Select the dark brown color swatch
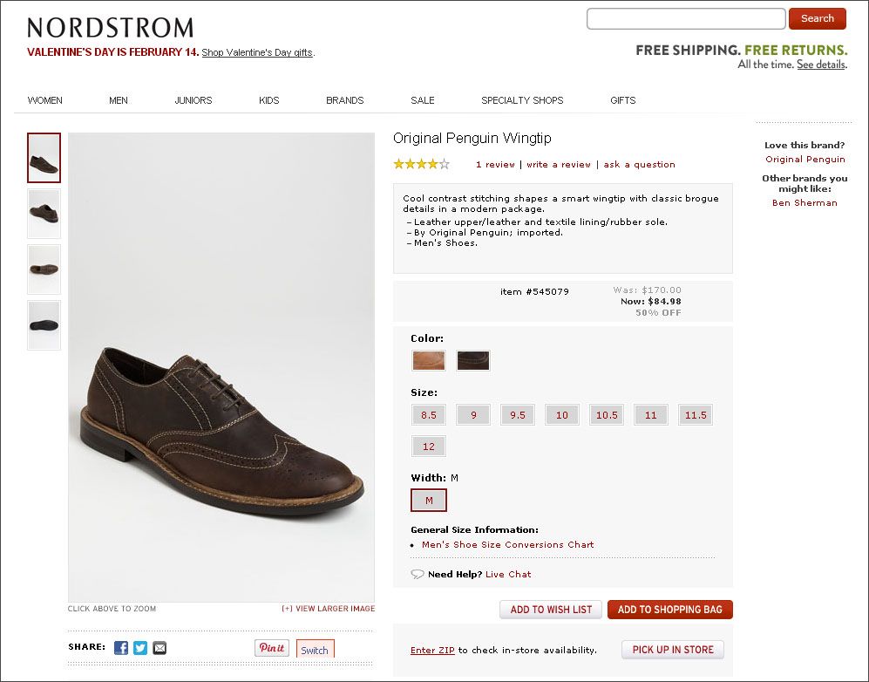The width and height of the screenshot is (869, 682). click(x=472, y=360)
